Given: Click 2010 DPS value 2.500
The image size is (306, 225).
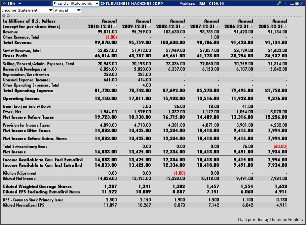Looking at the screenshot, I should click(x=111, y=200).
